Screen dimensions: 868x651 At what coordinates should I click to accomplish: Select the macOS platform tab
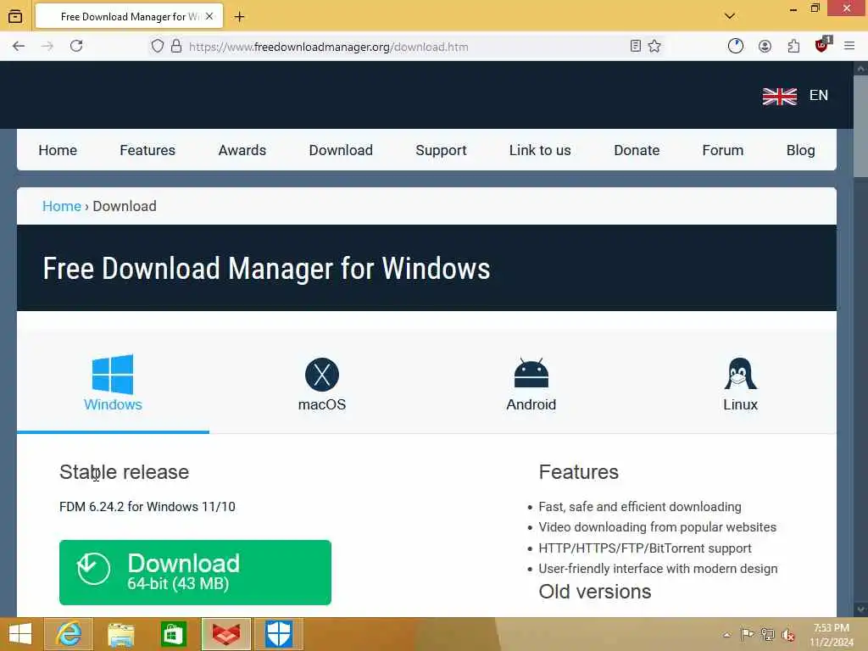pos(321,385)
